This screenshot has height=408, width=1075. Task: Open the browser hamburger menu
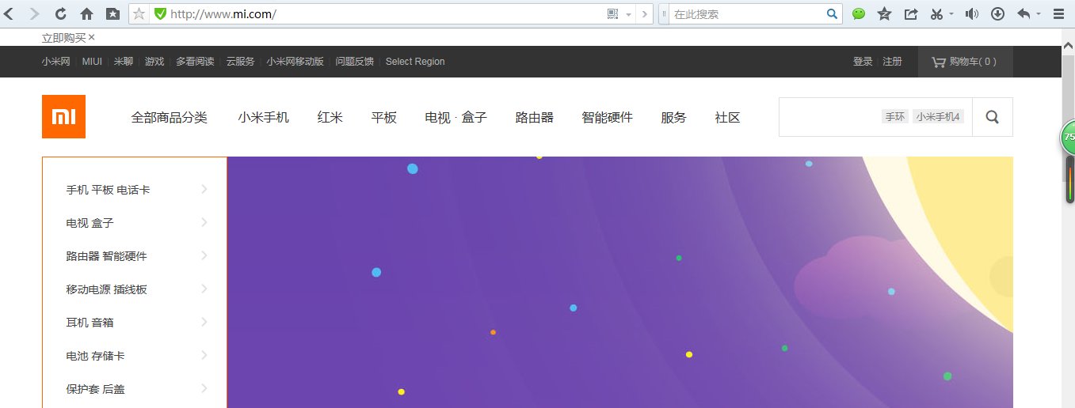click(x=1058, y=13)
